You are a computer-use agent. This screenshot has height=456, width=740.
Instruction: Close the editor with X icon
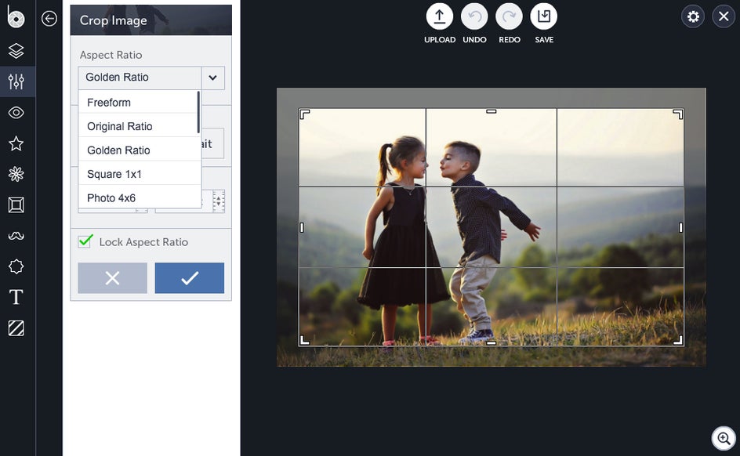724,17
